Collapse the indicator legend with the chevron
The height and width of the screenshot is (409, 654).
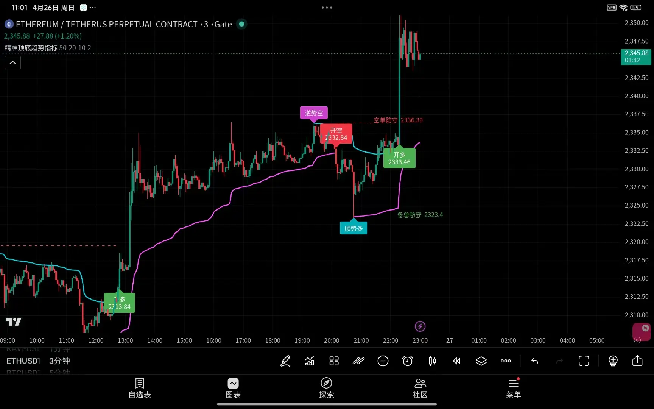pyautogui.click(x=12, y=62)
